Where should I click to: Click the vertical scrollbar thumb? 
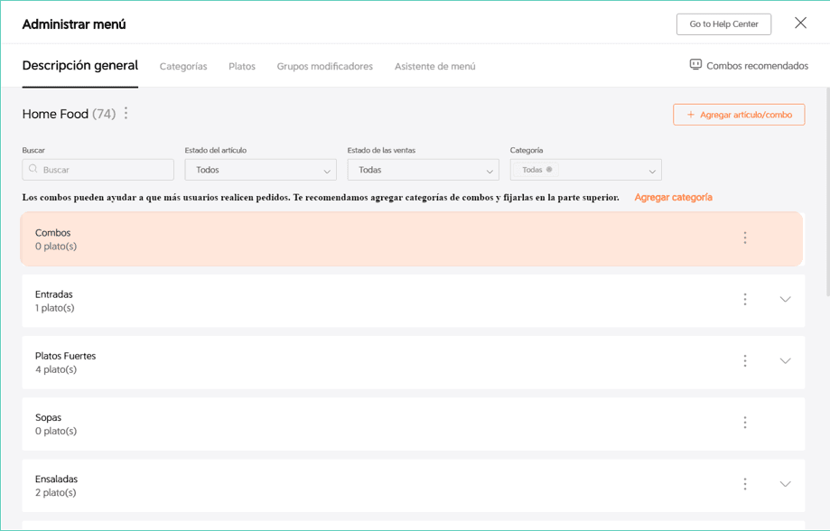pos(827,191)
